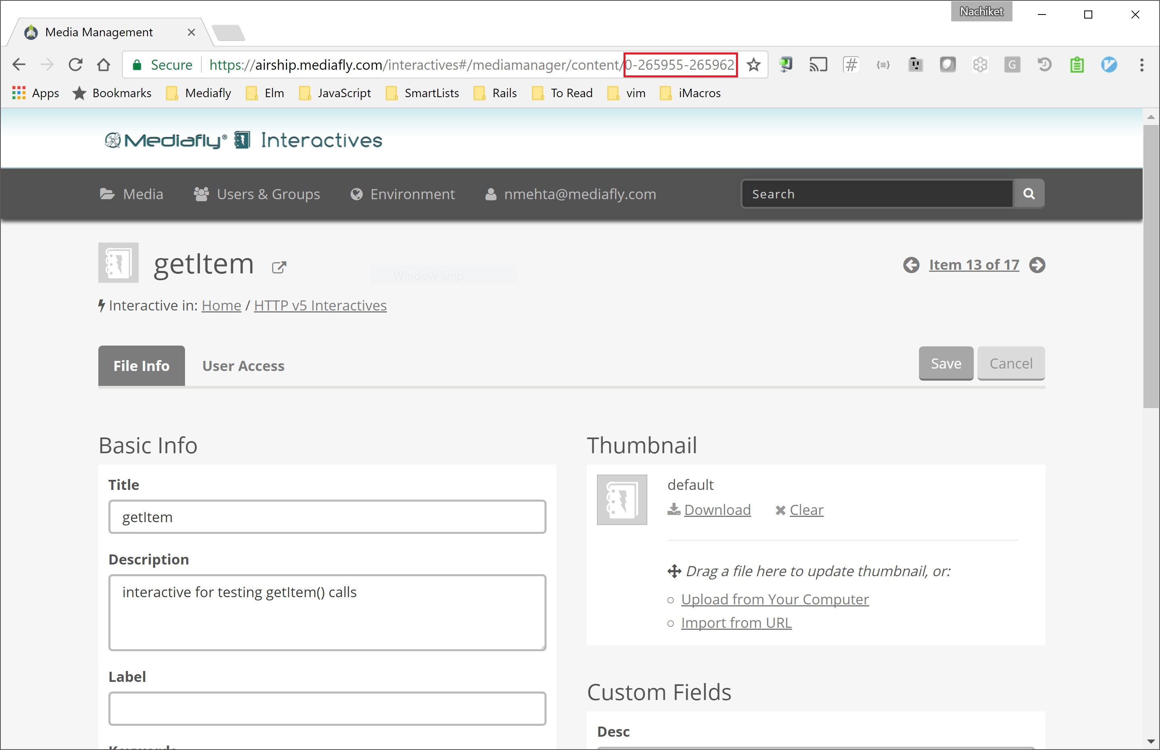Go to next item arrow
This screenshot has height=750, width=1160.
click(1037, 265)
